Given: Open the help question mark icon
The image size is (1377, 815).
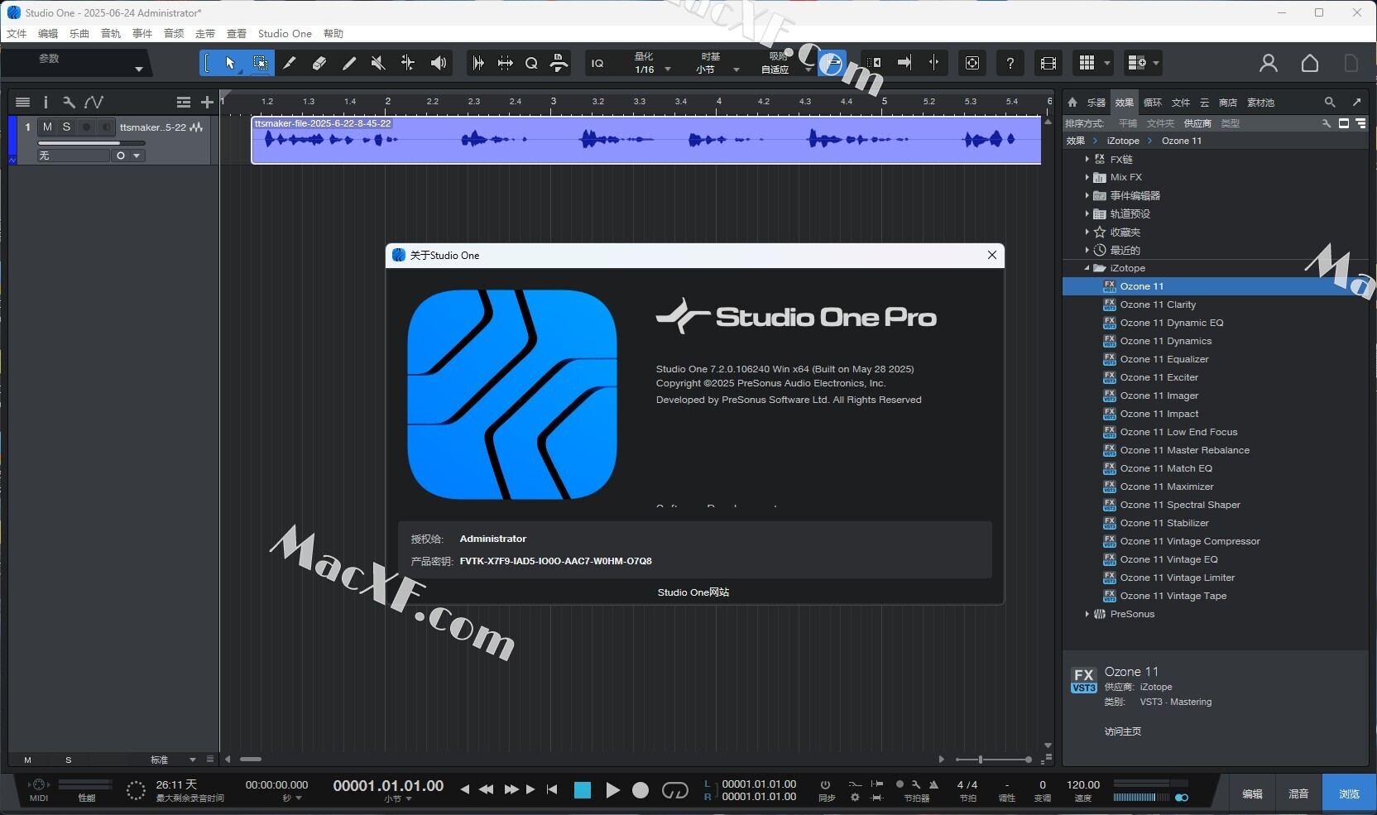Looking at the screenshot, I should (x=1010, y=63).
